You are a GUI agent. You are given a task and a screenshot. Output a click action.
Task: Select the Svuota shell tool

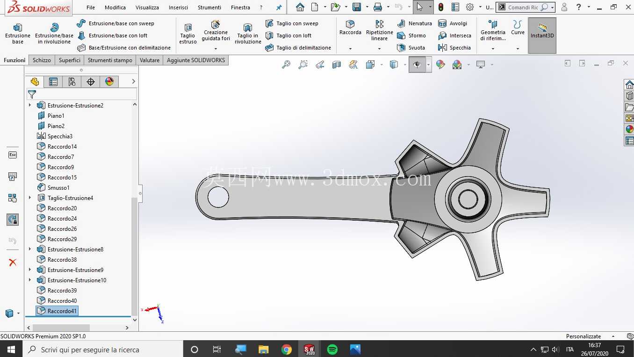click(411, 48)
